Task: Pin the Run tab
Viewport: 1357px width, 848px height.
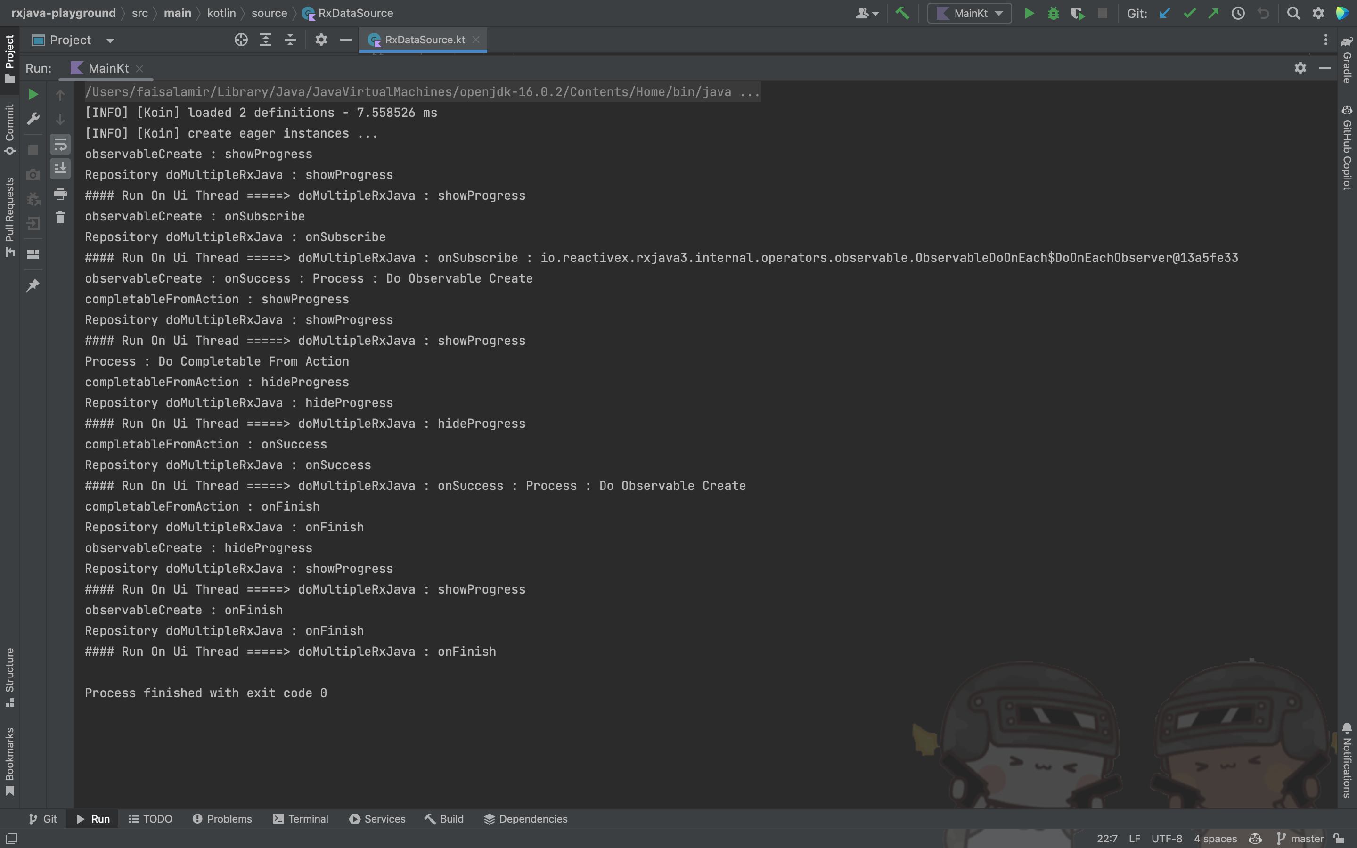Action: 33,285
